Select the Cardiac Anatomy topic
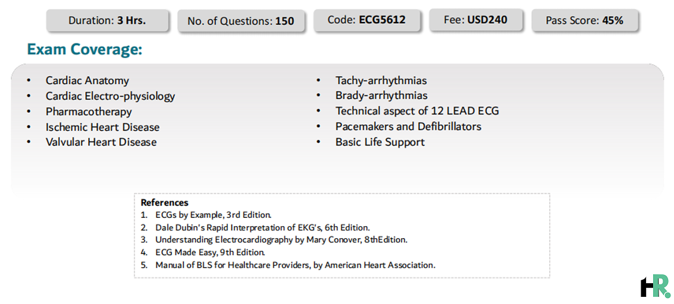674x304 pixels. [87, 80]
